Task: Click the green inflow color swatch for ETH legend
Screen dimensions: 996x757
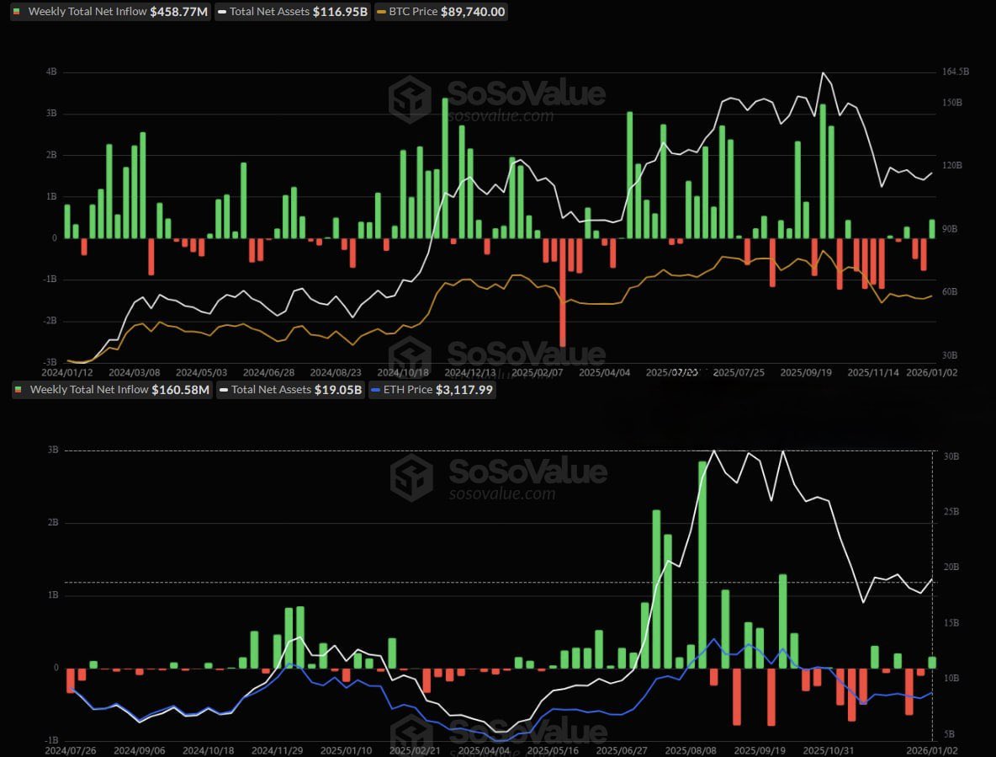Action: coord(19,389)
